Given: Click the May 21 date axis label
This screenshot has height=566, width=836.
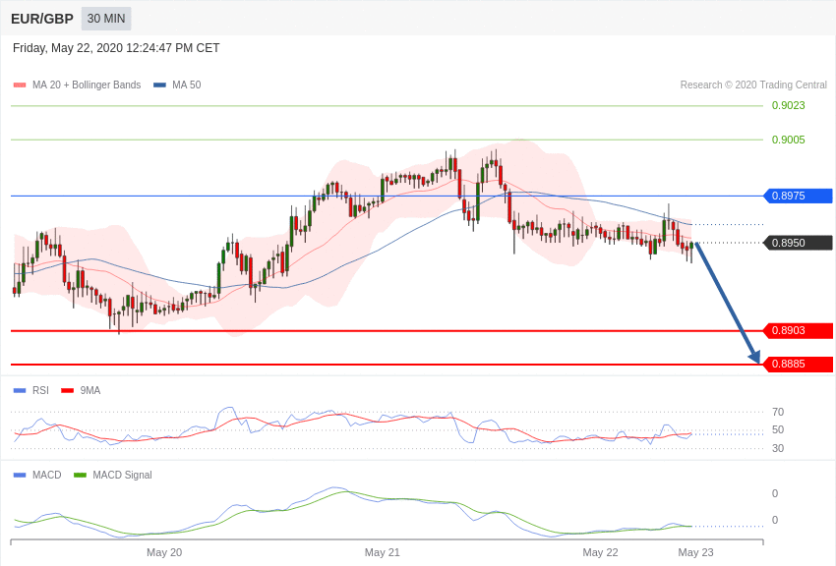Looking at the screenshot, I should point(383,552).
